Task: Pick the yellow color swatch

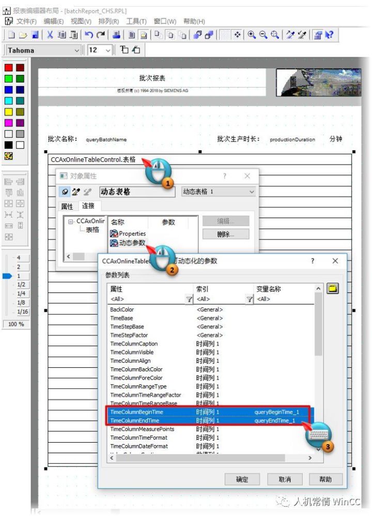Action: tap(9, 111)
